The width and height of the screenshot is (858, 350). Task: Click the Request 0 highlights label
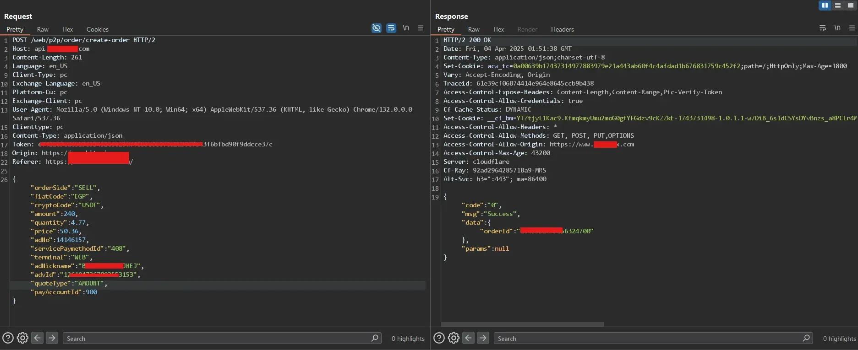click(x=408, y=339)
